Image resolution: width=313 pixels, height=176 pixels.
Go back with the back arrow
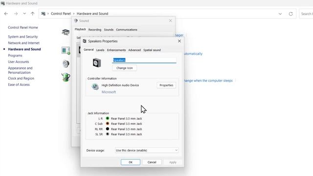[x=6, y=14]
